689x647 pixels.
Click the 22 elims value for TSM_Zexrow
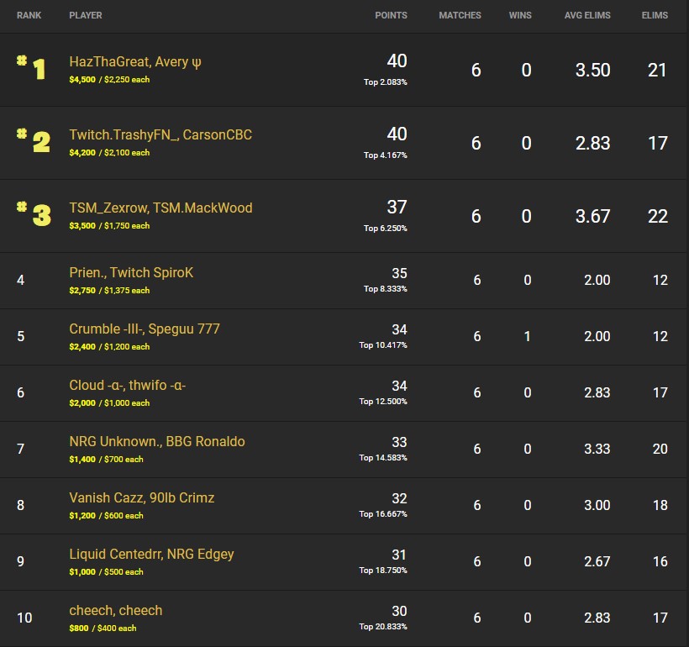tap(658, 216)
